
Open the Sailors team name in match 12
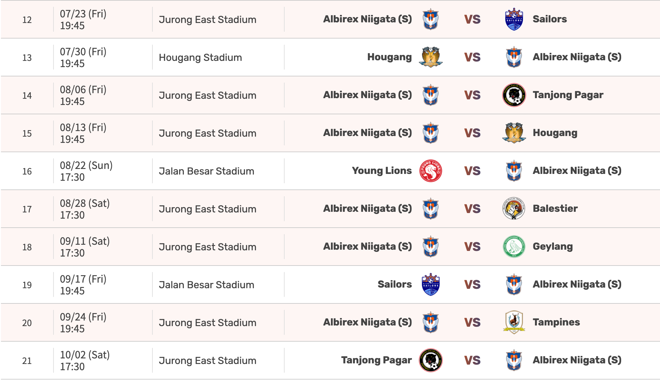point(550,19)
